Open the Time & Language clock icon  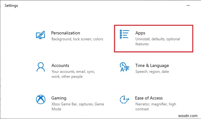coord(124,67)
